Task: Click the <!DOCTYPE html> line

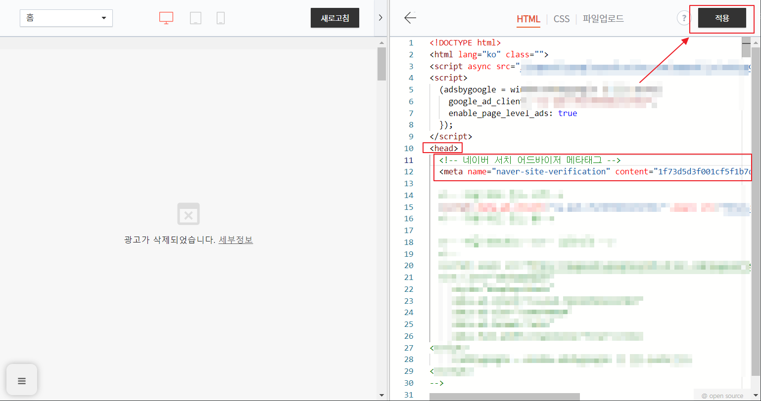Action: coord(465,42)
